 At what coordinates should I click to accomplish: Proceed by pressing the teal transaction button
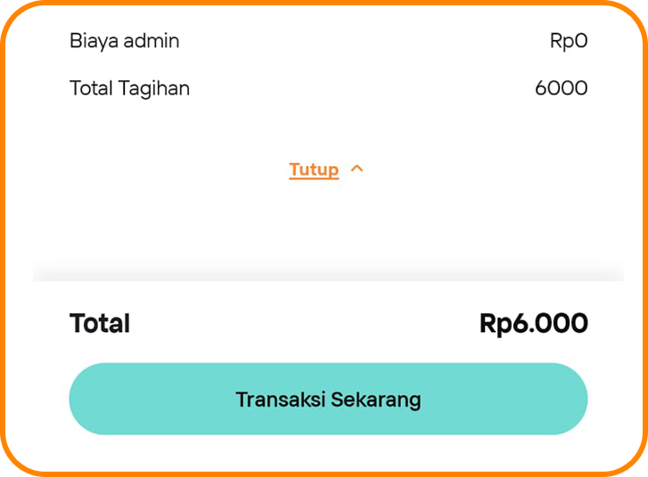point(328,399)
